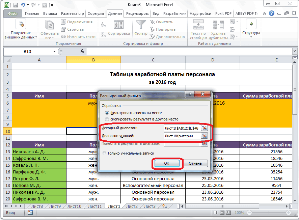Select 'скопировать результат в другое место' option
This screenshot has width=299, height=220.
pyautogui.click(x=107, y=119)
